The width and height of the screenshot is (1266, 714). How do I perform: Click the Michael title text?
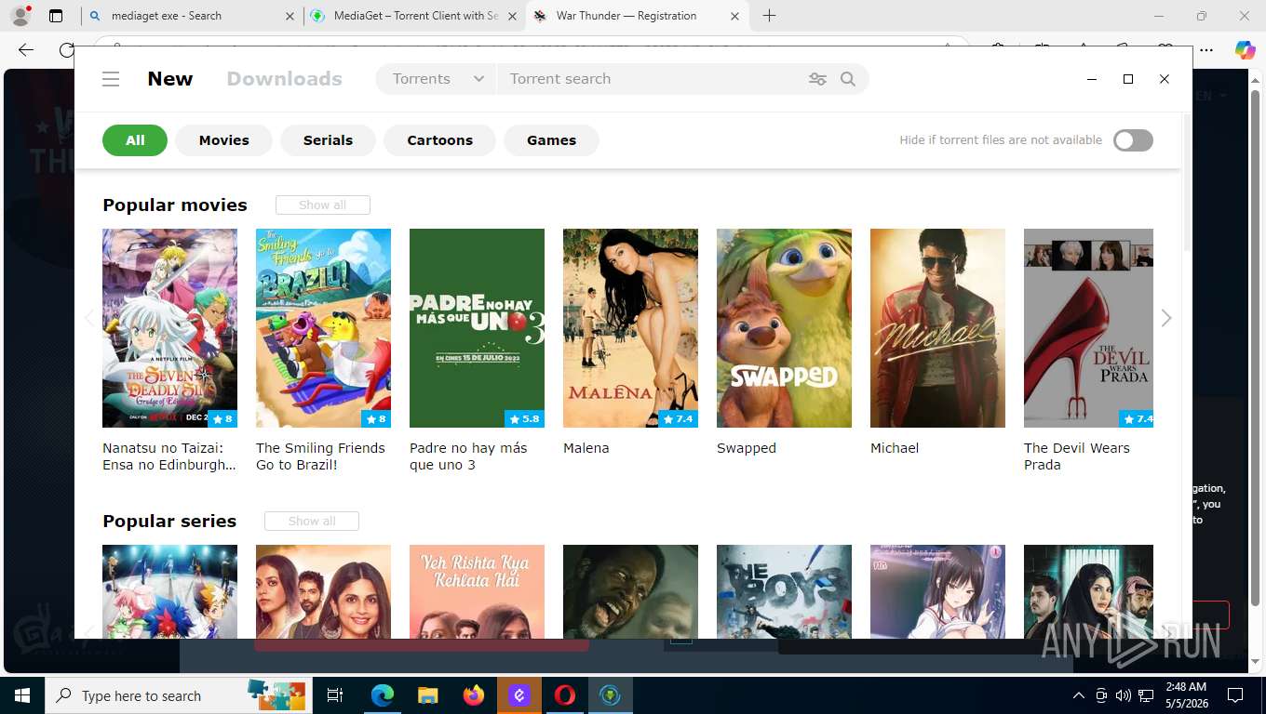point(895,448)
